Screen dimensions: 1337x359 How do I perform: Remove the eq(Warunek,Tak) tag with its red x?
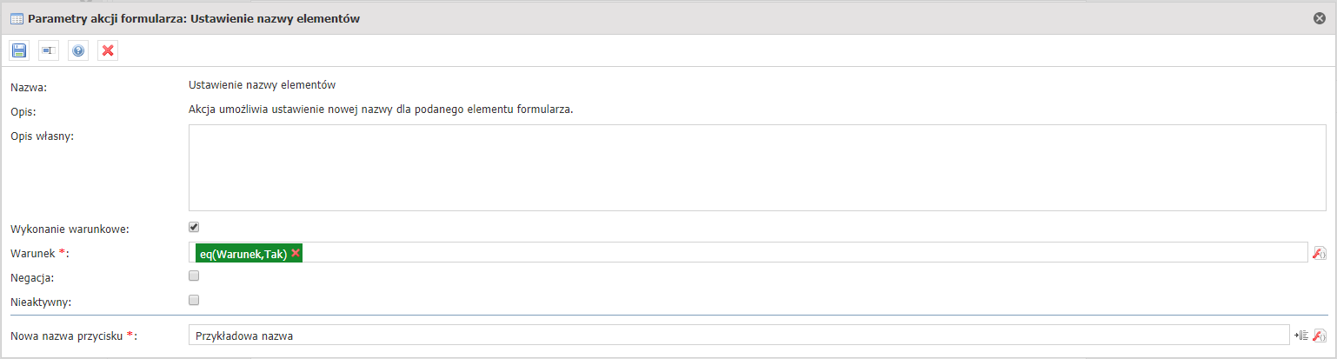pos(296,253)
